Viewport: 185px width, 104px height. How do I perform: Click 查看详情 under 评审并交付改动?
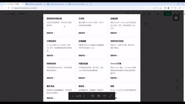tap(114, 55)
